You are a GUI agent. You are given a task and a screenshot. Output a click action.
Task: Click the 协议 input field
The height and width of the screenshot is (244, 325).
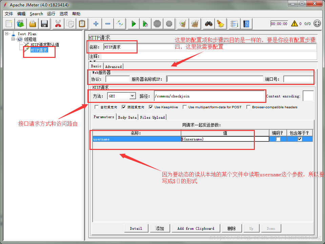pos(118,79)
